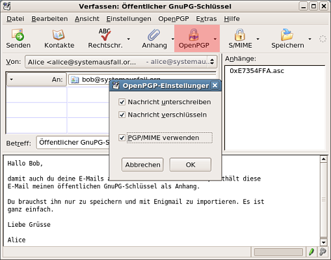Click the status bar progress bar
Screen dimensions: 331x260
coord(278,252)
